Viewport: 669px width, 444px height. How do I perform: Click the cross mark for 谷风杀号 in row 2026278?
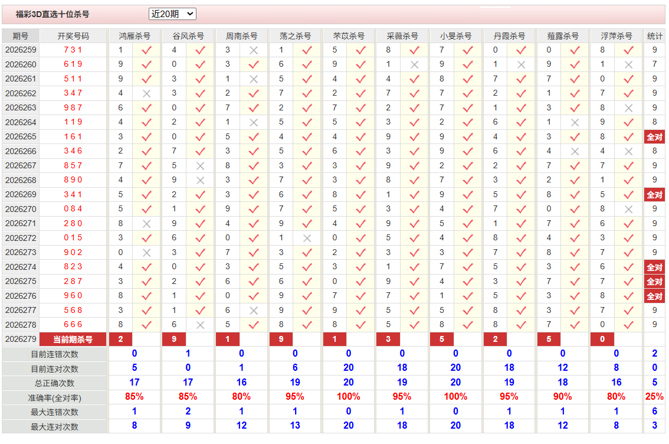tap(200, 325)
